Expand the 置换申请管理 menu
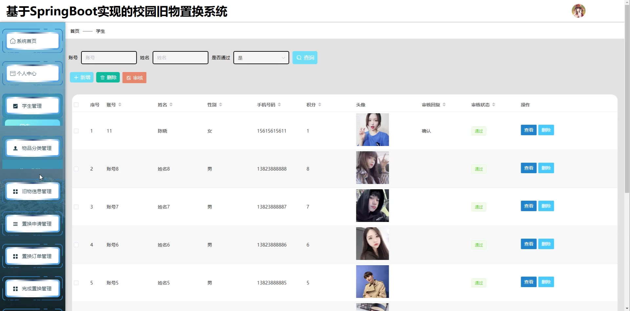The image size is (630, 311). pos(32,224)
